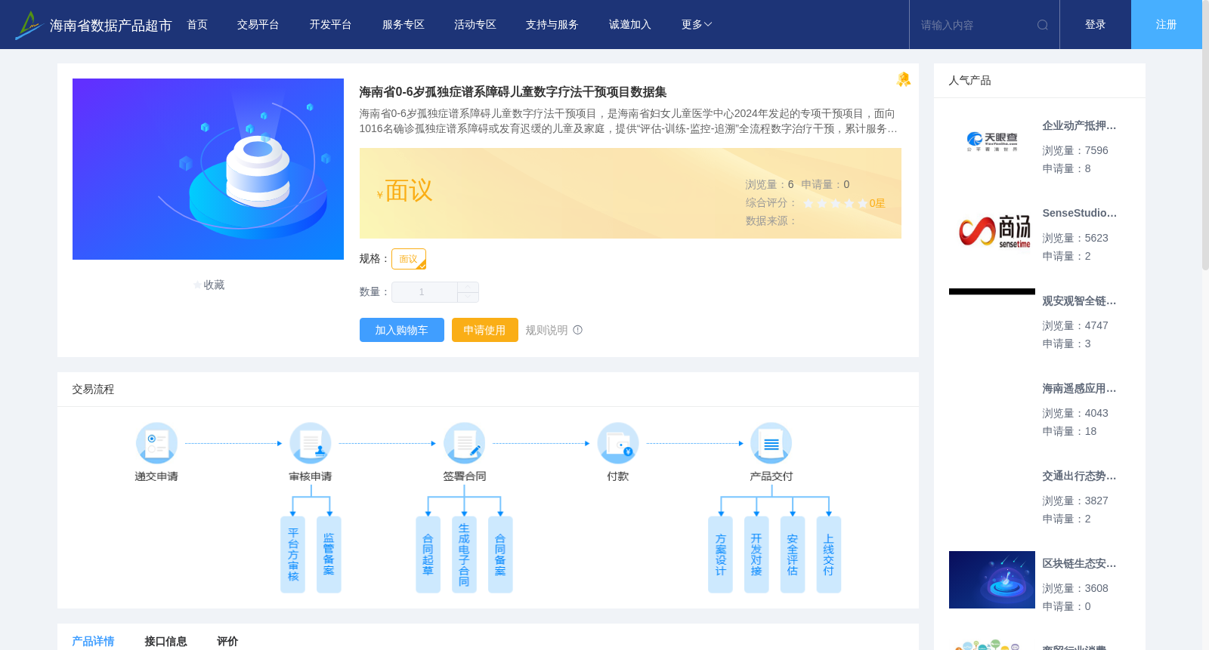Click the 开发对接 sub-step box

756,555
